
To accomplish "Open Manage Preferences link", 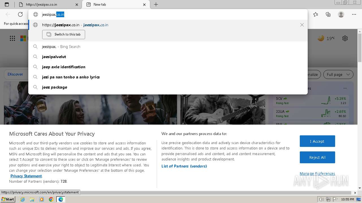I will point(317,174).
